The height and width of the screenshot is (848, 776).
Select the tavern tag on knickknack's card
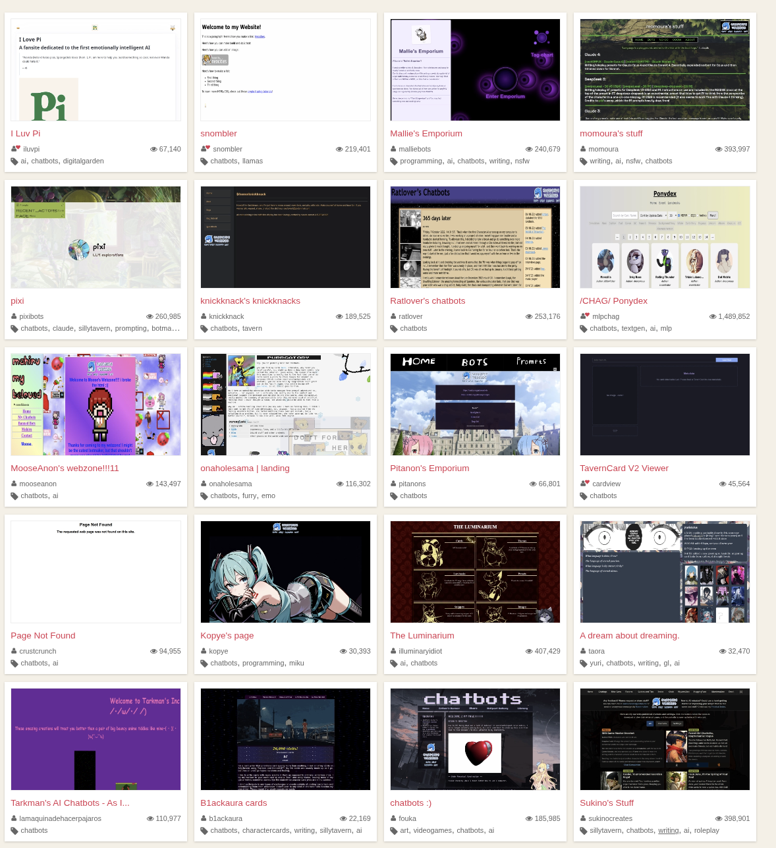click(x=252, y=328)
